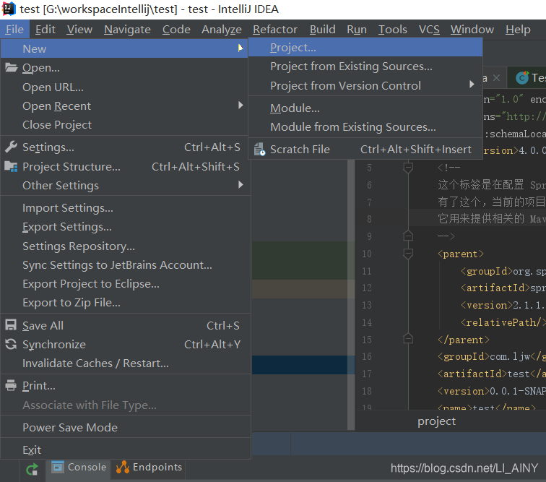This screenshot has width=546, height=482.
Task: Close the editor tab with the X
Action: pyautogui.click(x=497, y=78)
